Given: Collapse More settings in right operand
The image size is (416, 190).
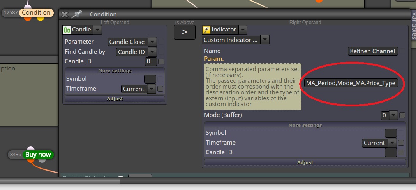Looking at the screenshot, I should pos(305,125).
